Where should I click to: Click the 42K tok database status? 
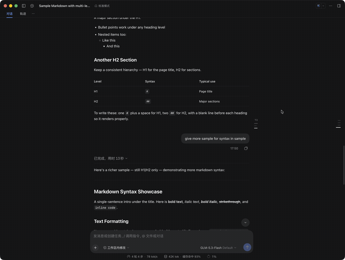click(x=182, y=256)
